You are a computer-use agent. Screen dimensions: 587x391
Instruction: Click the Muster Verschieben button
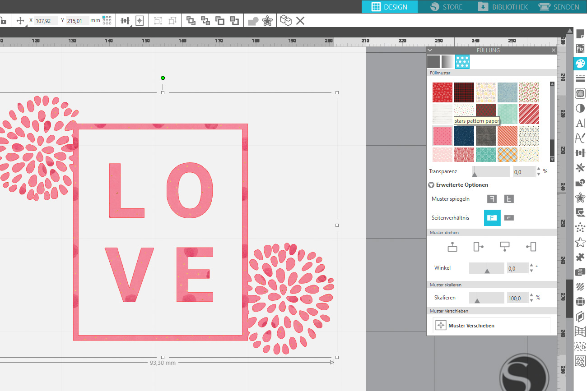tap(491, 325)
